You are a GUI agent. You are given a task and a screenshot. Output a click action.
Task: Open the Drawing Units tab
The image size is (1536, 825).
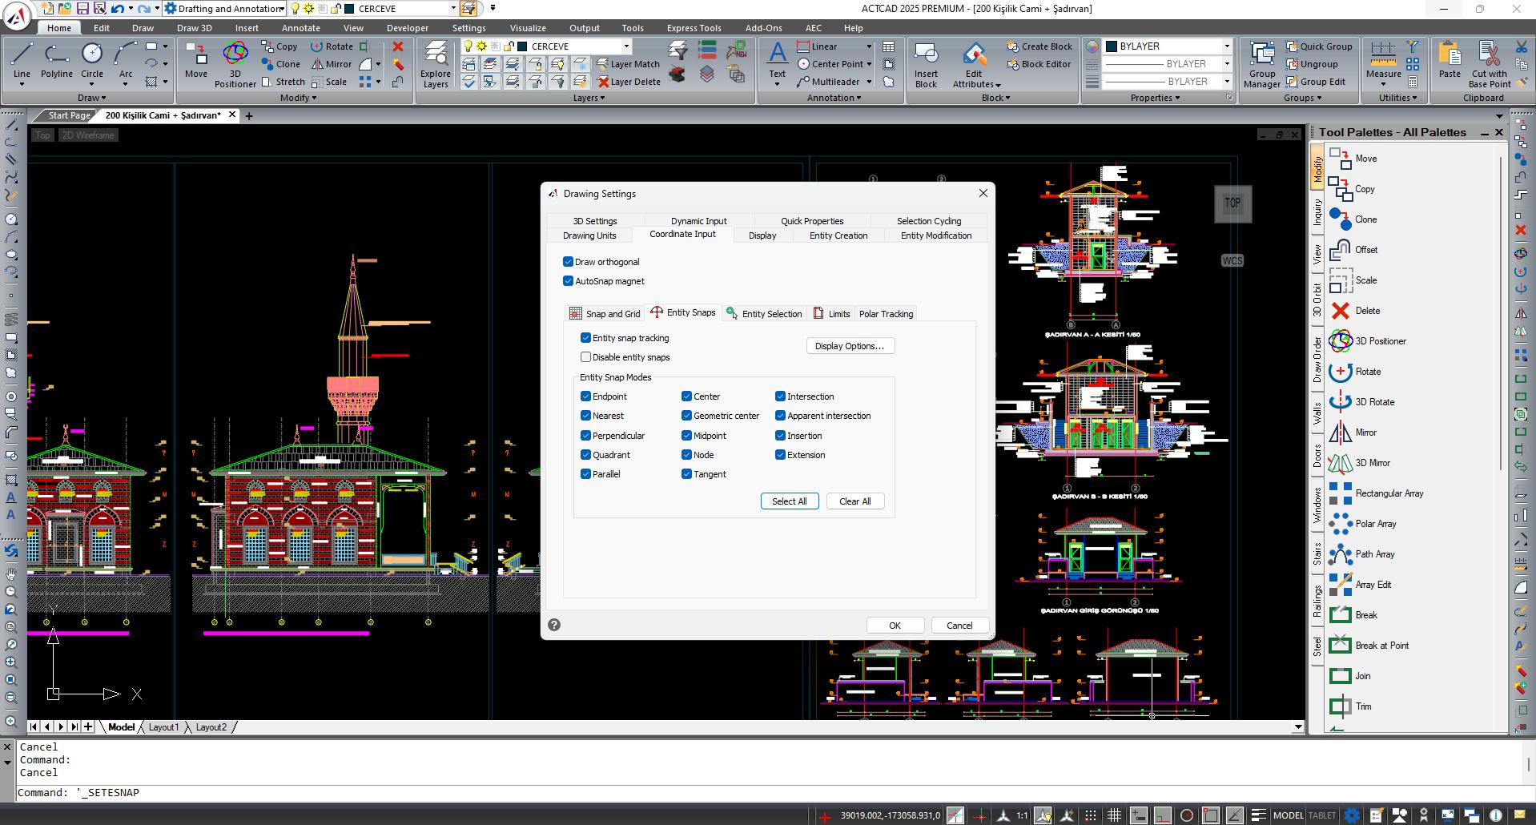[589, 235]
